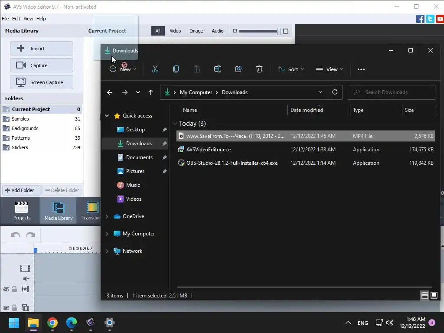This screenshot has width=444, height=333.
Task: Show hidden system tray icons chevron
Action: click(348, 323)
